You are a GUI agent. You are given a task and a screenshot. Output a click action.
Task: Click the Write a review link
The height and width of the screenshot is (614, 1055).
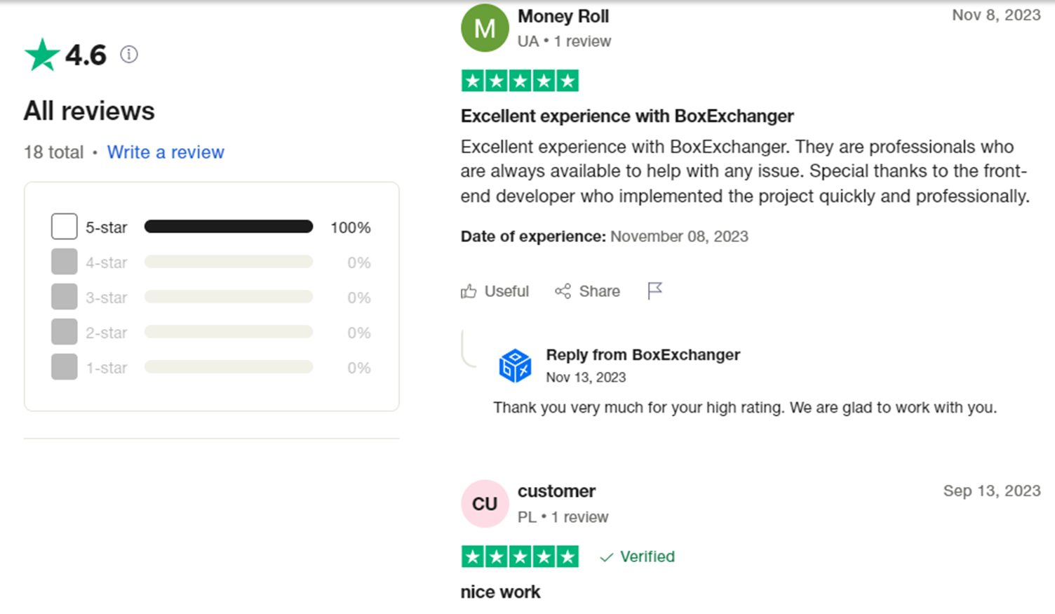(x=166, y=152)
